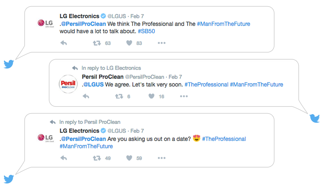Open #ManFromTheFuture hashtag in first tweet
322x190 pixels.
tap(223, 24)
